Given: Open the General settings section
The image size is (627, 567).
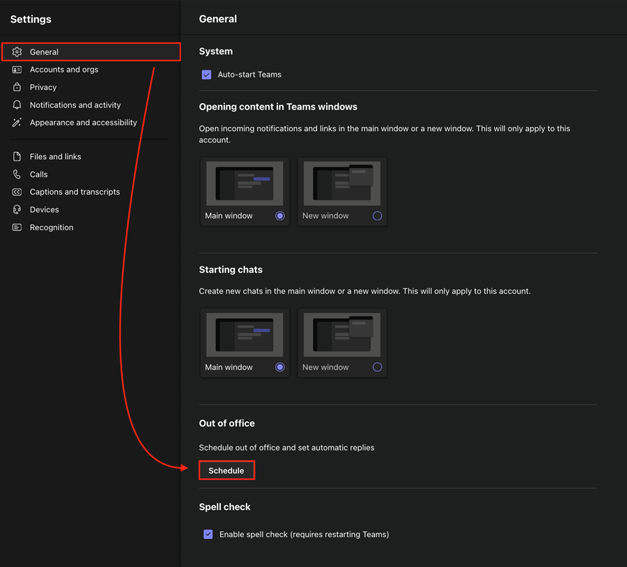Looking at the screenshot, I should [x=91, y=52].
